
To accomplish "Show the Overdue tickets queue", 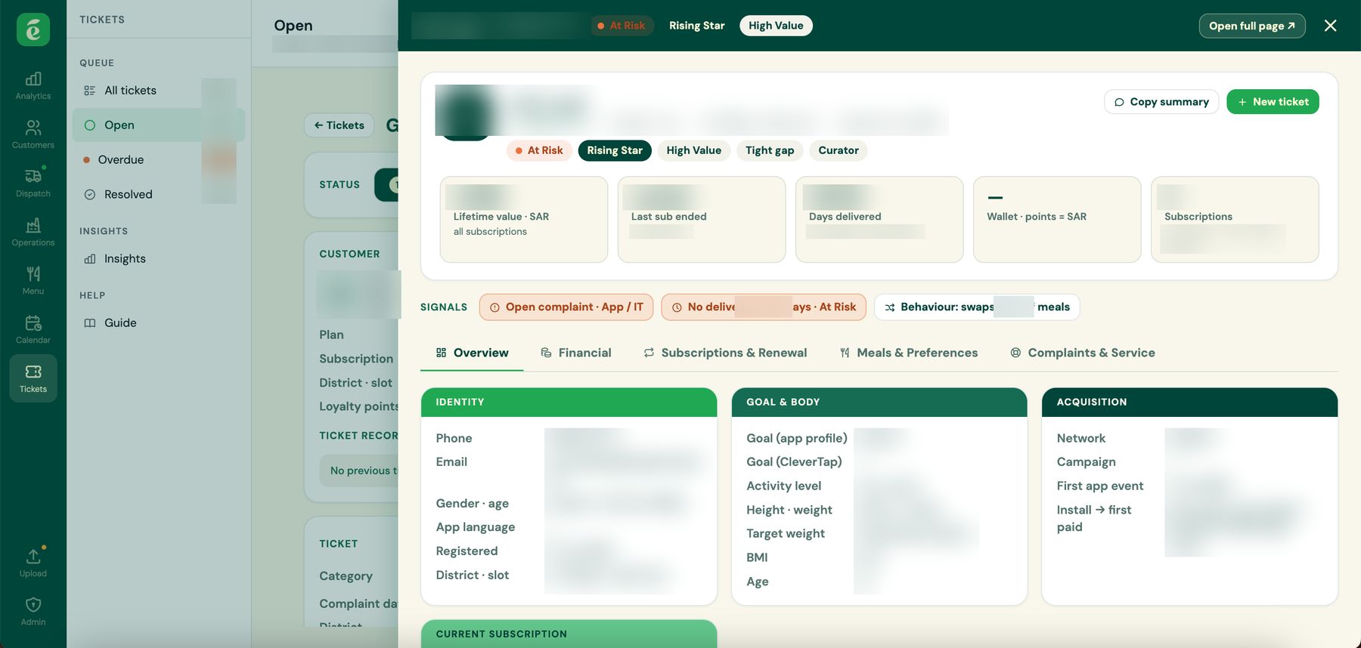I will click(159, 160).
